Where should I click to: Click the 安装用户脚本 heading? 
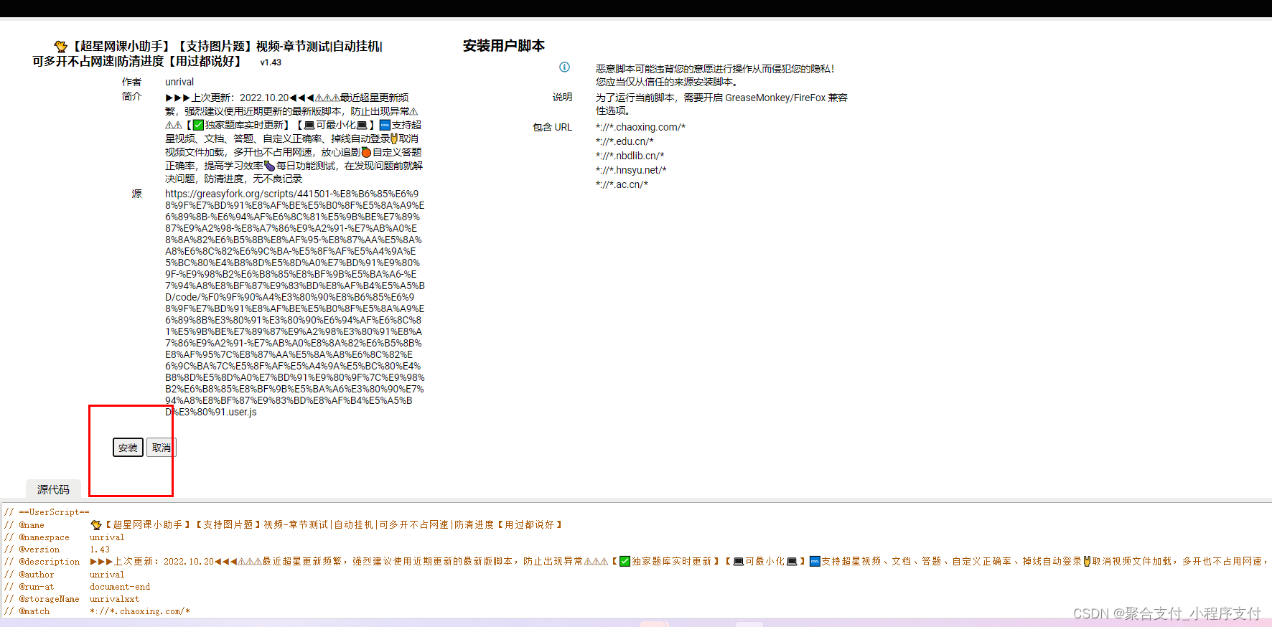tap(504, 46)
